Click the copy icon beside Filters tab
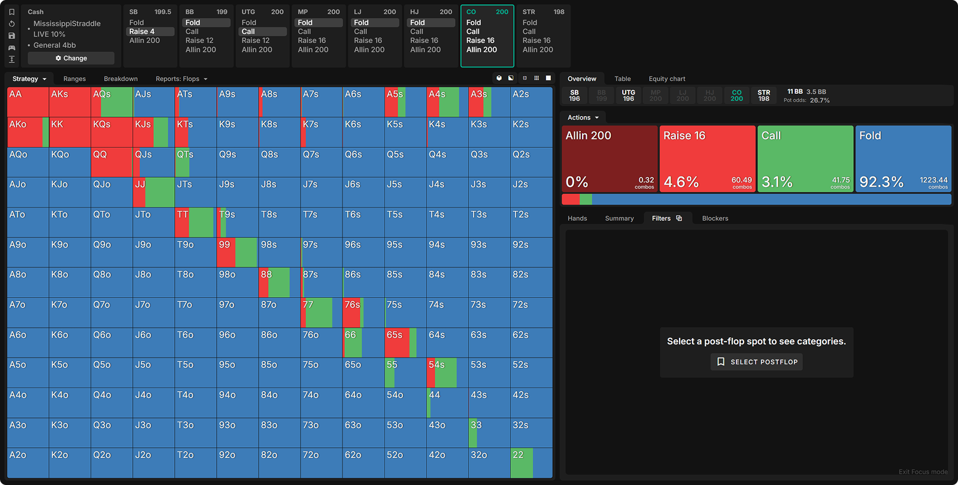Screen dimensions: 958x485 (x=679, y=218)
